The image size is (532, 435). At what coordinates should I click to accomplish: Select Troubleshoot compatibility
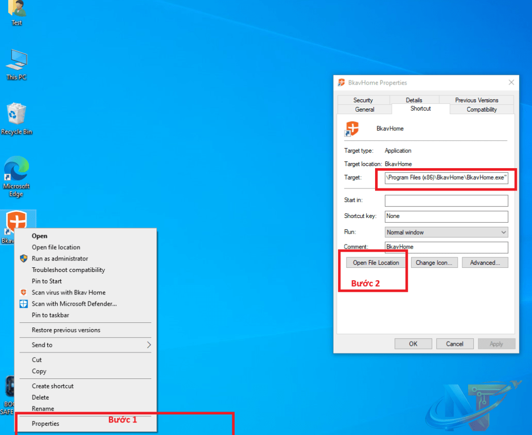[x=86, y=270]
